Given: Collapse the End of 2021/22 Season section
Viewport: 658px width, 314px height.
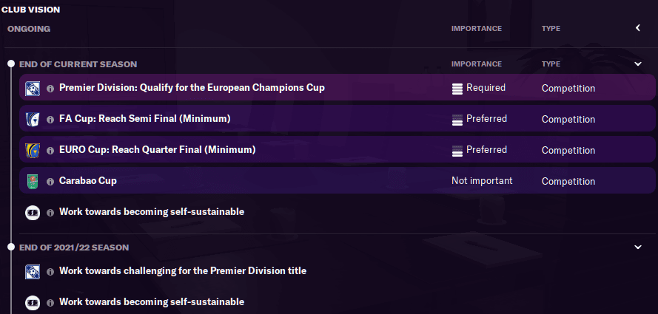Looking at the screenshot, I should pos(638,248).
